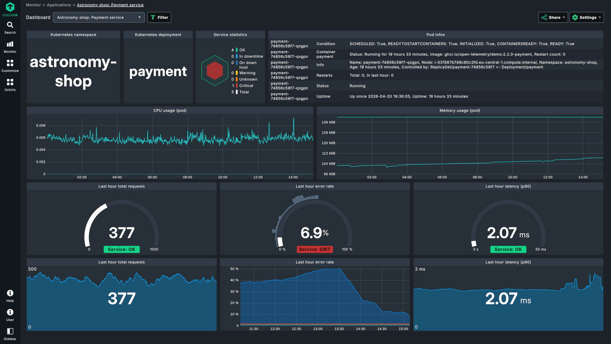The width and height of the screenshot is (611, 344).
Task: Open the Search sidebar icon
Action: [x=10, y=25]
